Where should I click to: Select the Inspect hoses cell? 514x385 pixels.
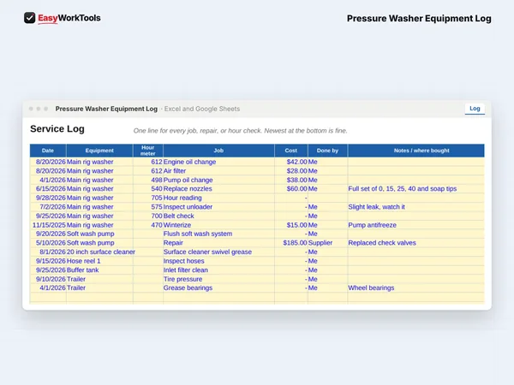click(218, 261)
